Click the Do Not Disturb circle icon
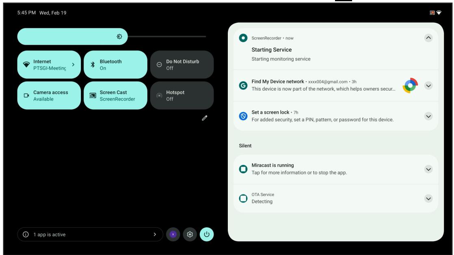454x255 pixels. pos(159,65)
